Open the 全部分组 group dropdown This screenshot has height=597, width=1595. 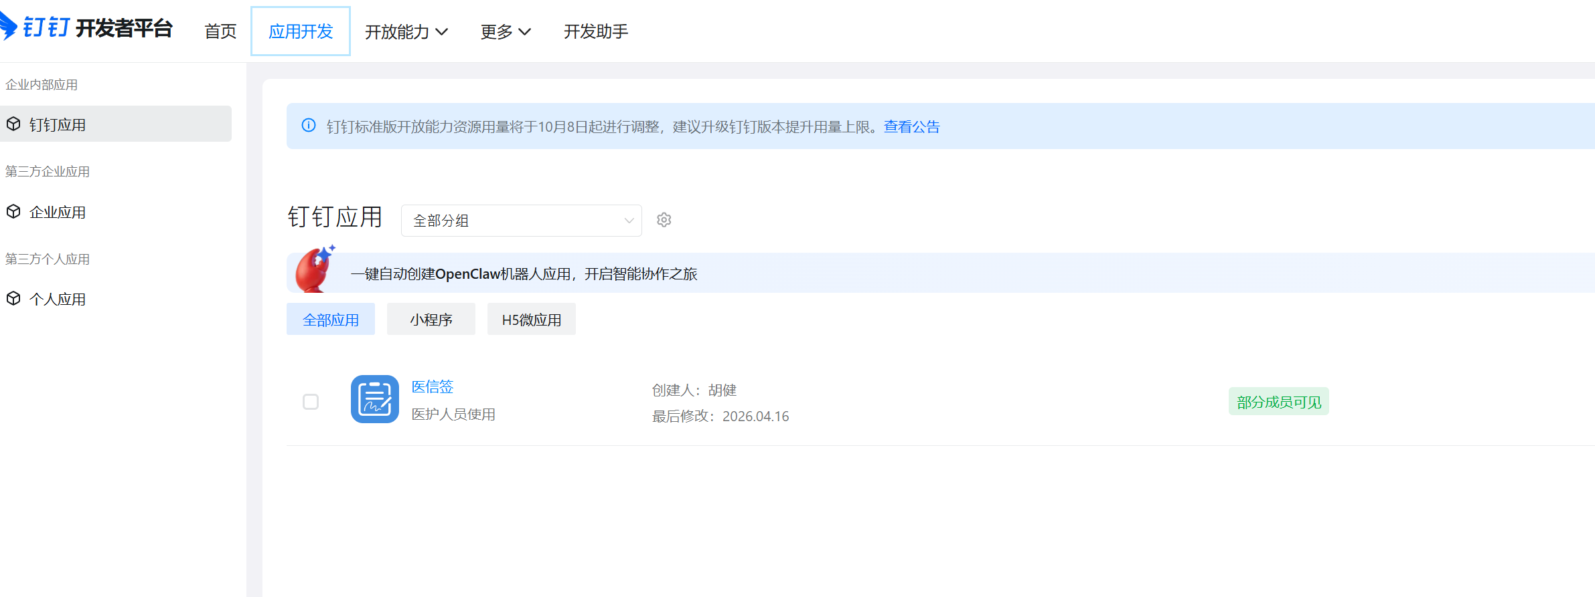click(522, 221)
